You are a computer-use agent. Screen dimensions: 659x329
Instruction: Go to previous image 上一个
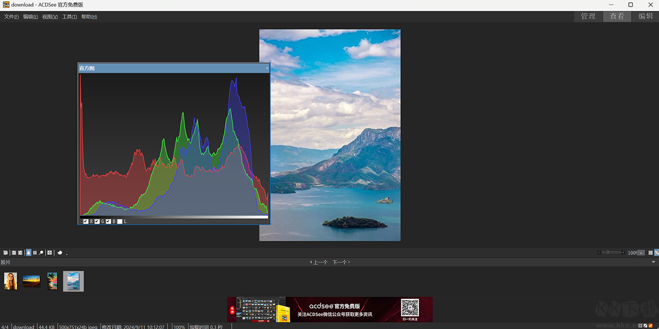pyautogui.click(x=319, y=263)
